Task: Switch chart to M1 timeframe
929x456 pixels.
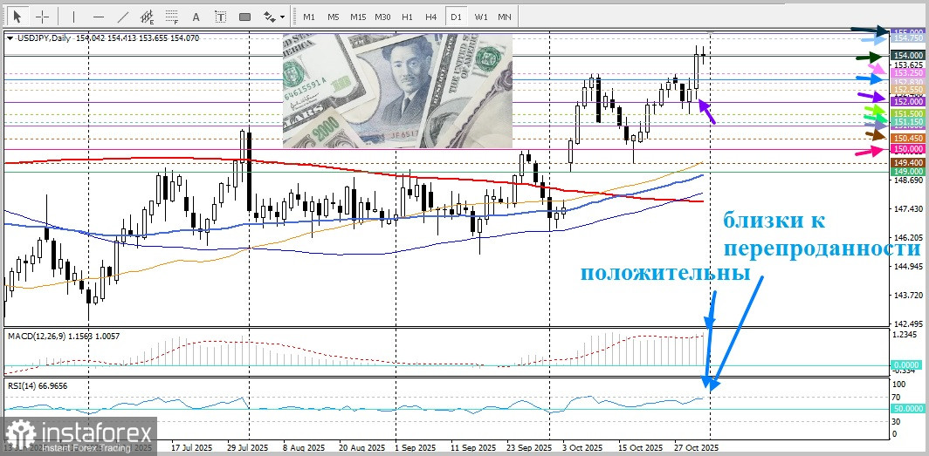Action: [309, 17]
